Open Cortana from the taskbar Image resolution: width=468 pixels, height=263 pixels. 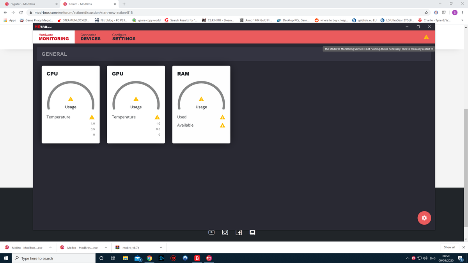pos(101,258)
